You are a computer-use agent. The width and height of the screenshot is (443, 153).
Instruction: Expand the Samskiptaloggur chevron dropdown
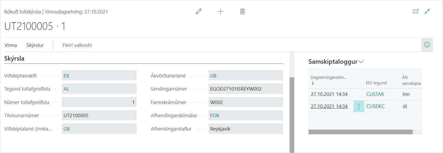point(361,62)
